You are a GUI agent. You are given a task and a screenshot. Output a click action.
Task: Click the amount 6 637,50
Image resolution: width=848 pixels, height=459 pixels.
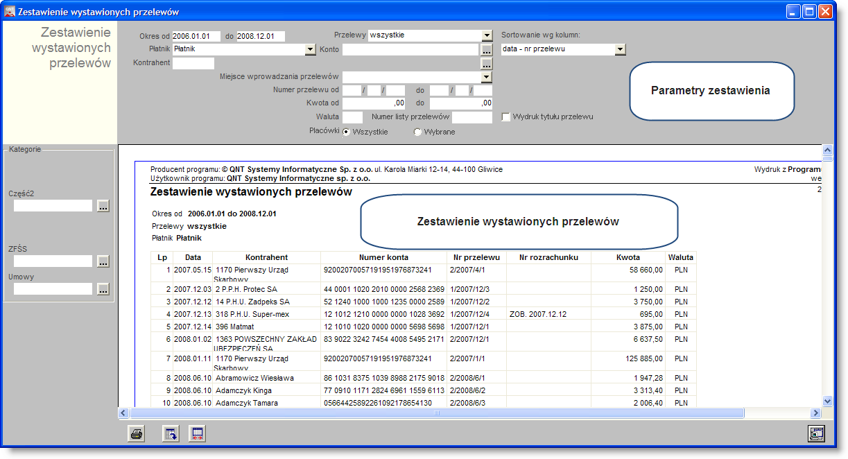pyautogui.click(x=648, y=339)
